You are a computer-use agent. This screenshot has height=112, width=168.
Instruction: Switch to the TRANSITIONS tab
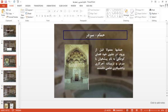pyautogui.click(x=38, y=6)
